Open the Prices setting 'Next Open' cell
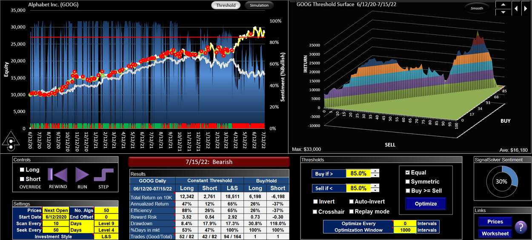 (55, 210)
